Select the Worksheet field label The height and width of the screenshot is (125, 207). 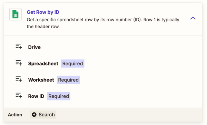(41, 80)
